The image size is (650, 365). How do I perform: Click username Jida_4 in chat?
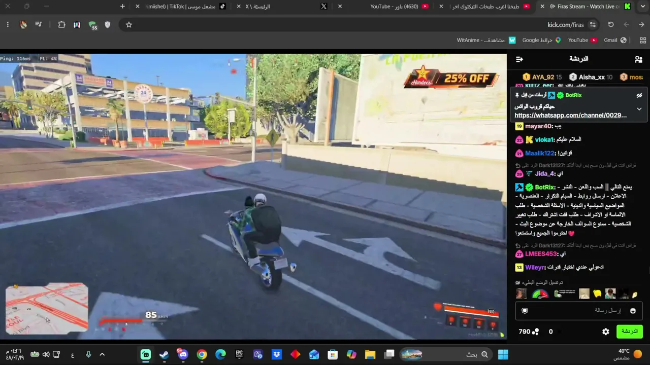tap(545, 173)
